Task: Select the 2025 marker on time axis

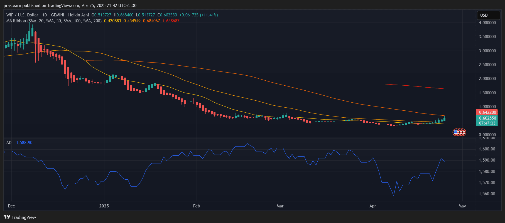Action: tap(104, 206)
